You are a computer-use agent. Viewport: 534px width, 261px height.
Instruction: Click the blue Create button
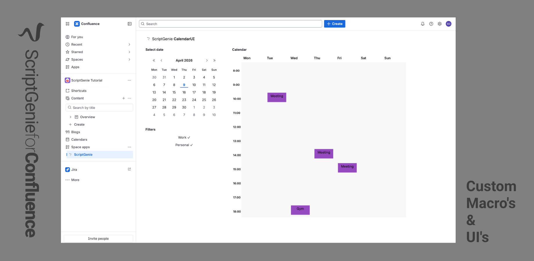335,24
